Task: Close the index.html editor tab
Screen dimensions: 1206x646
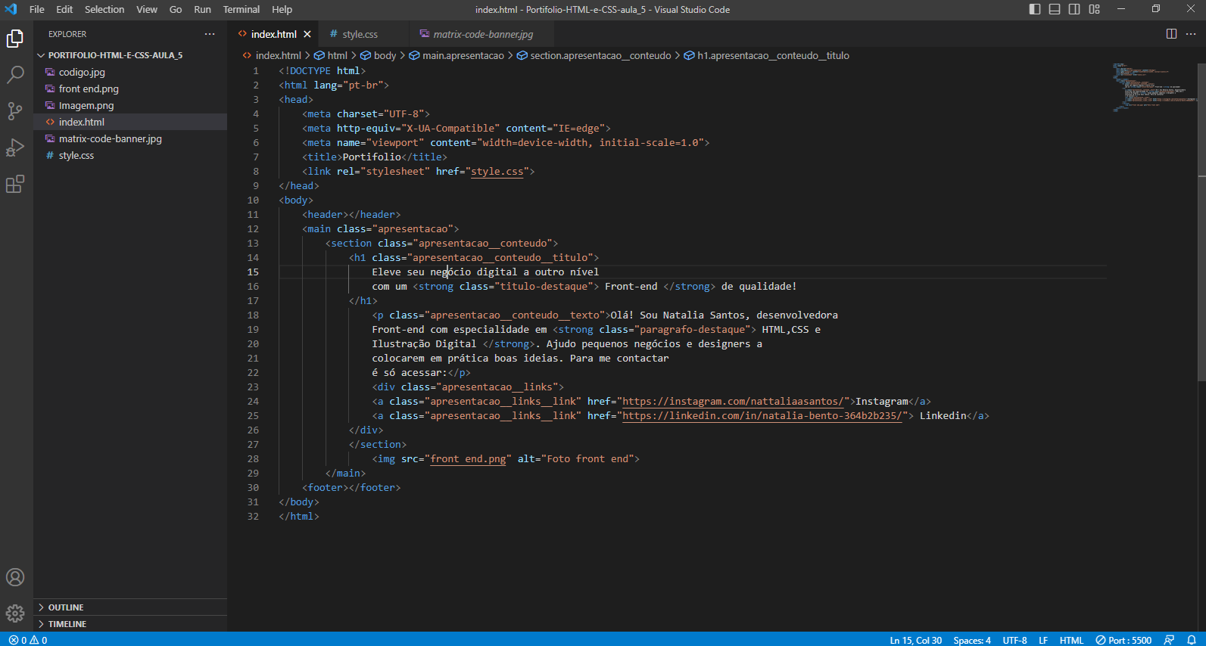Action: click(x=307, y=34)
